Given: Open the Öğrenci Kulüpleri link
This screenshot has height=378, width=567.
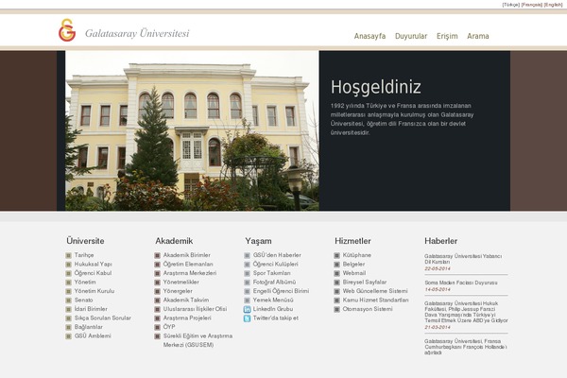Looking at the screenshot, I should 276,264.
